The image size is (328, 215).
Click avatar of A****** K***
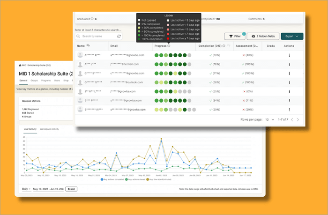80,55
